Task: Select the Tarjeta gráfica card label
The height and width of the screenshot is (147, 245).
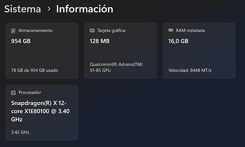Action: [111, 31]
